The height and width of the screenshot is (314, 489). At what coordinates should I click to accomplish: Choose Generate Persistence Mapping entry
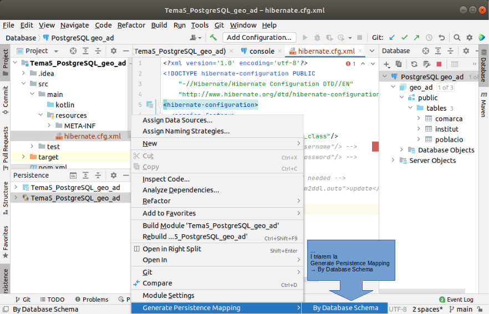[x=217, y=308]
